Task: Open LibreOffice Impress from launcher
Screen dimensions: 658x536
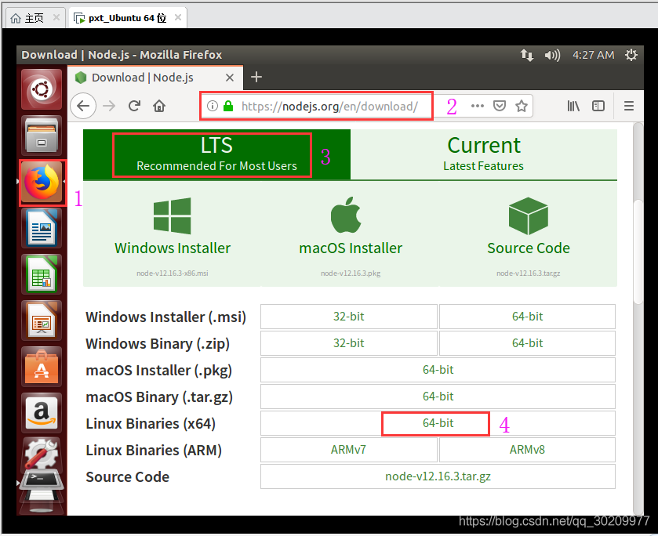Action: tap(42, 321)
